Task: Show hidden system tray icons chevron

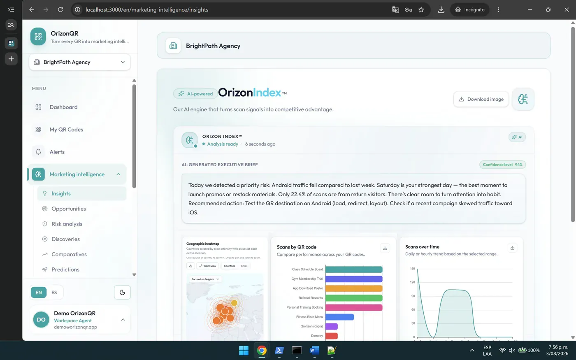Action: (x=472, y=351)
